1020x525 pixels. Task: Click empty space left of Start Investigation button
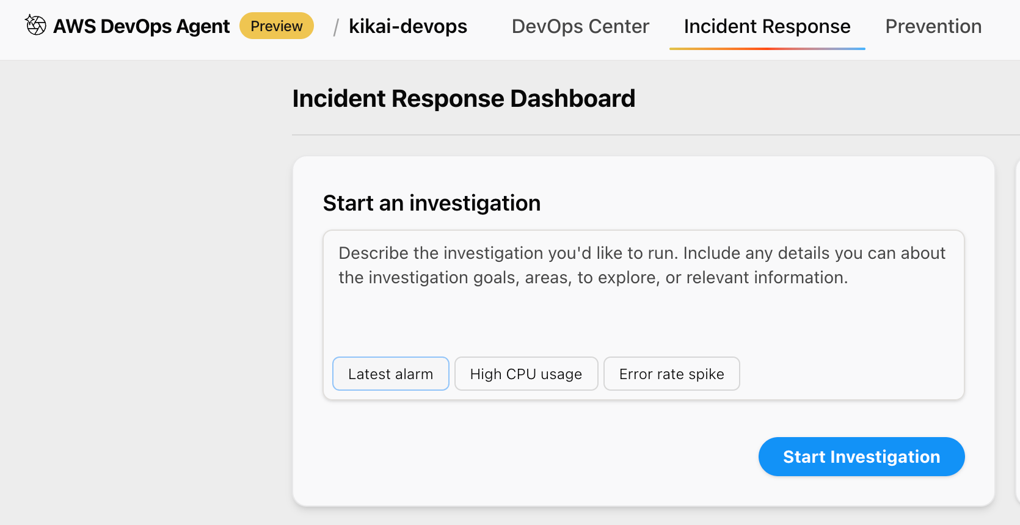pyautogui.click(x=537, y=457)
